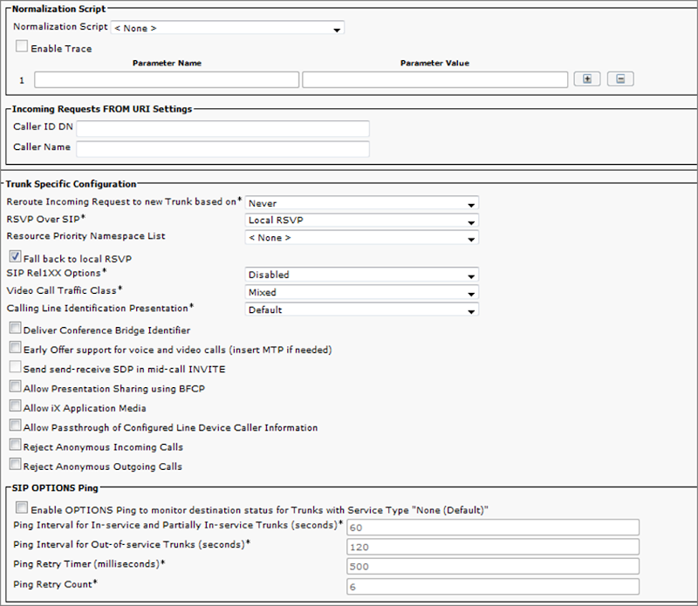Expand Video Call Traffic Class dropdown
Viewport: 698px width, 606px height.
click(361, 292)
